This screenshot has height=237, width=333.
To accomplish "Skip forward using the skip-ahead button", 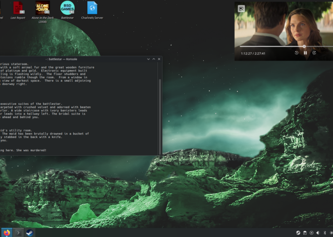I will pos(314,53).
